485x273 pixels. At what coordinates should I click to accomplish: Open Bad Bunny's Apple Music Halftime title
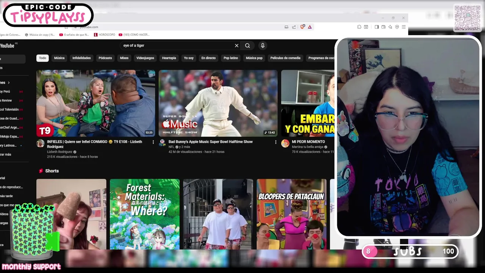pos(211,142)
